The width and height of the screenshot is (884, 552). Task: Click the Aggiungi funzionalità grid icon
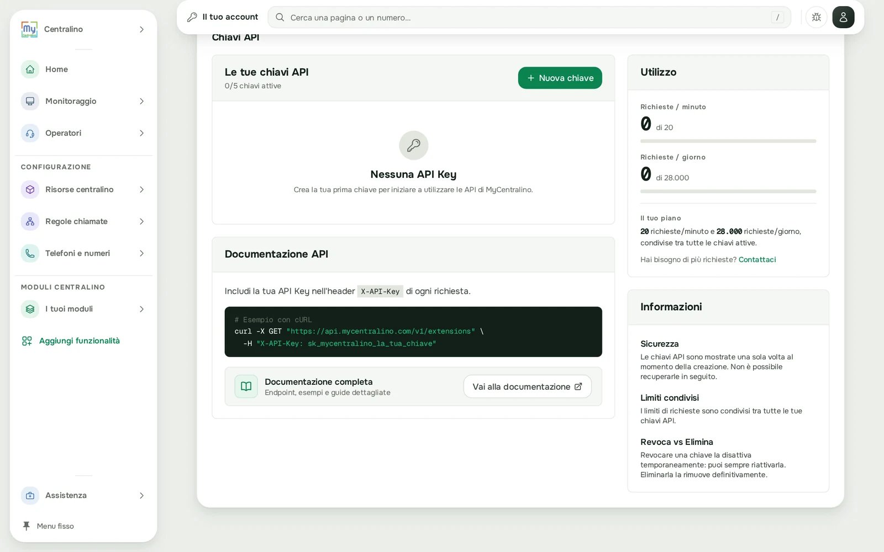[27, 341]
